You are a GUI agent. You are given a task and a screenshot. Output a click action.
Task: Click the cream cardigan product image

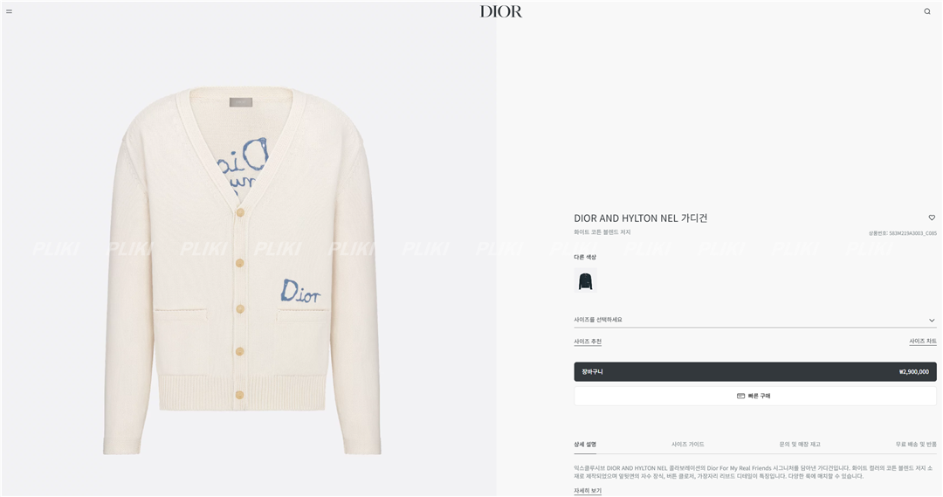click(242, 271)
